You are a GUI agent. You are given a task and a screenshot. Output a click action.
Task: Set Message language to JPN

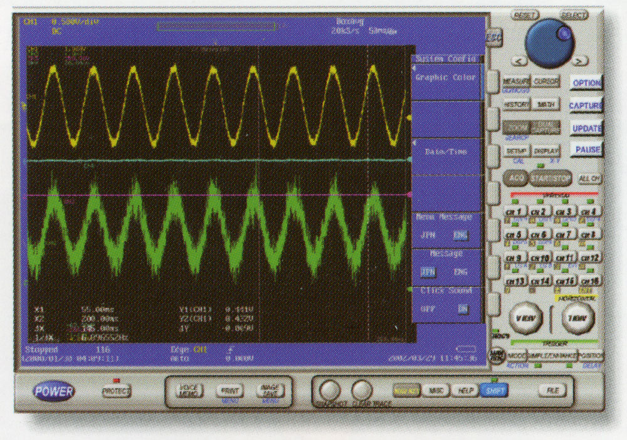(x=428, y=273)
